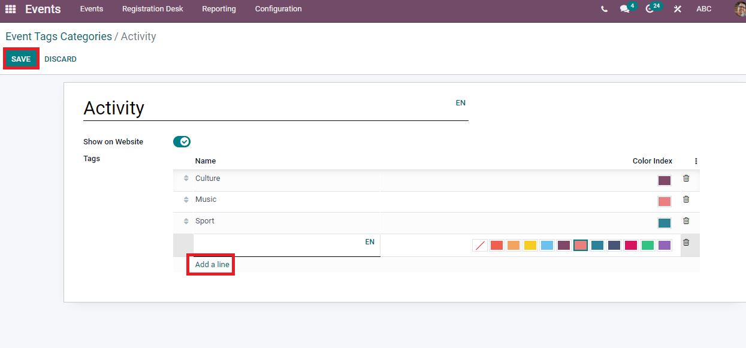This screenshot has height=348, width=746.
Task: Open the phone call icon
Action: 604,9
